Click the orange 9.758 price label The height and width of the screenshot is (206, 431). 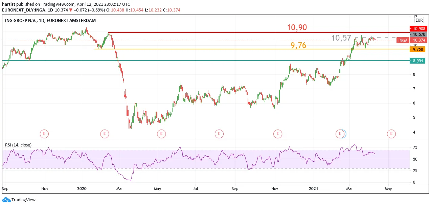[x=418, y=49]
